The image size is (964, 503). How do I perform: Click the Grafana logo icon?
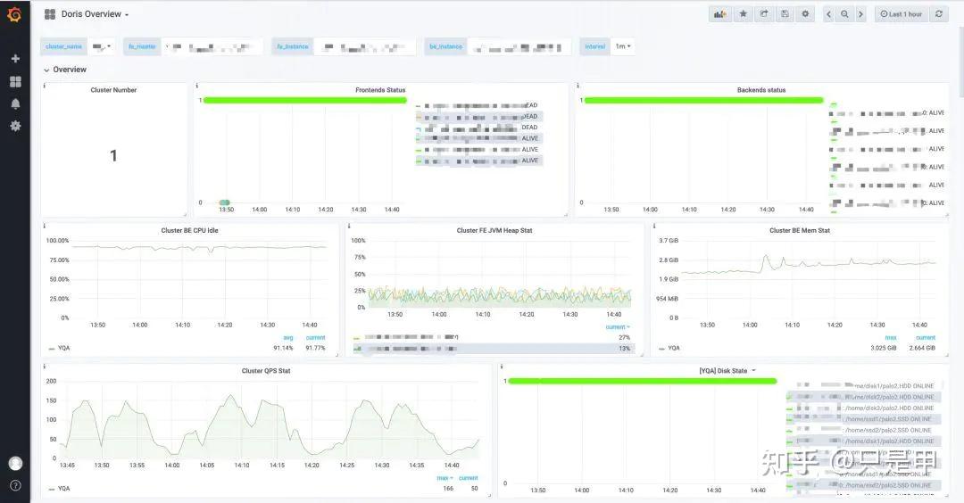(14, 13)
